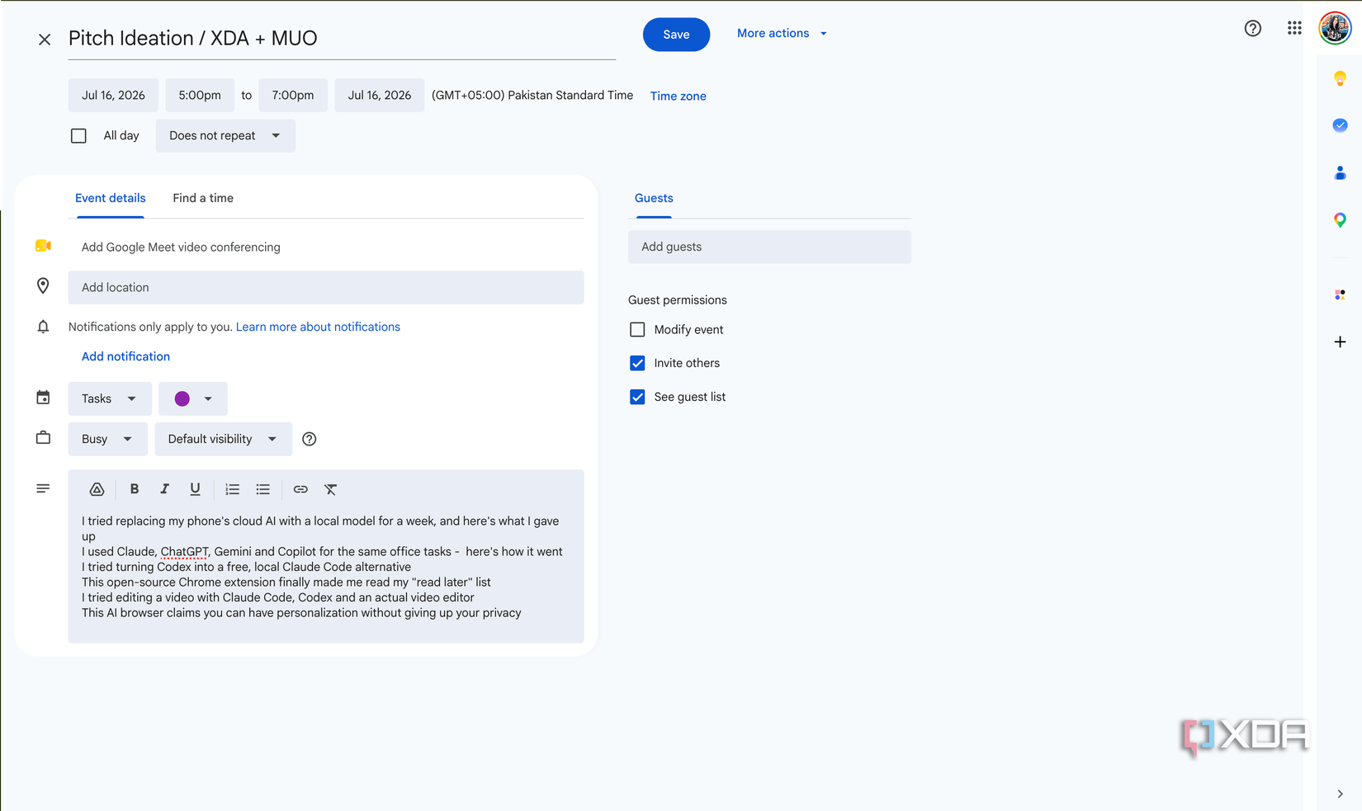Open the Busy availability dropdown

107,439
